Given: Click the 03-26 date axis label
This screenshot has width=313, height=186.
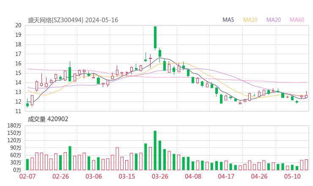Looking at the screenshot, I should (x=160, y=176).
